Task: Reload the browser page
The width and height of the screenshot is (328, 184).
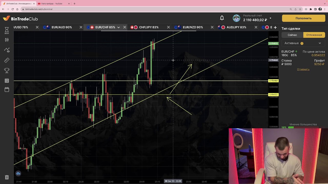Action: click(13, 9)
